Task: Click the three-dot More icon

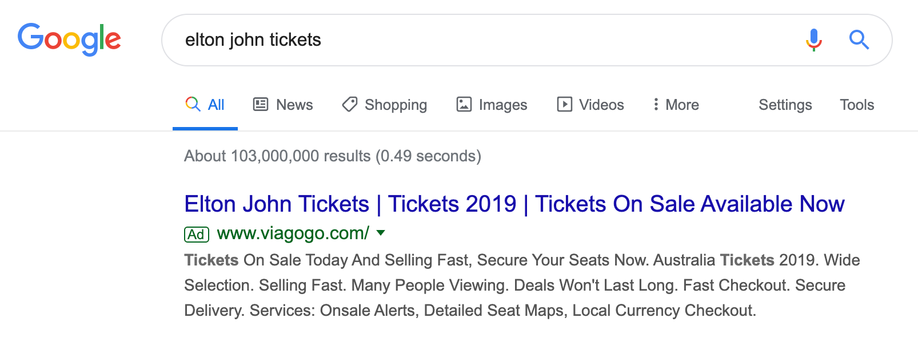Action: pyautogui.click(x=656, y=104)
